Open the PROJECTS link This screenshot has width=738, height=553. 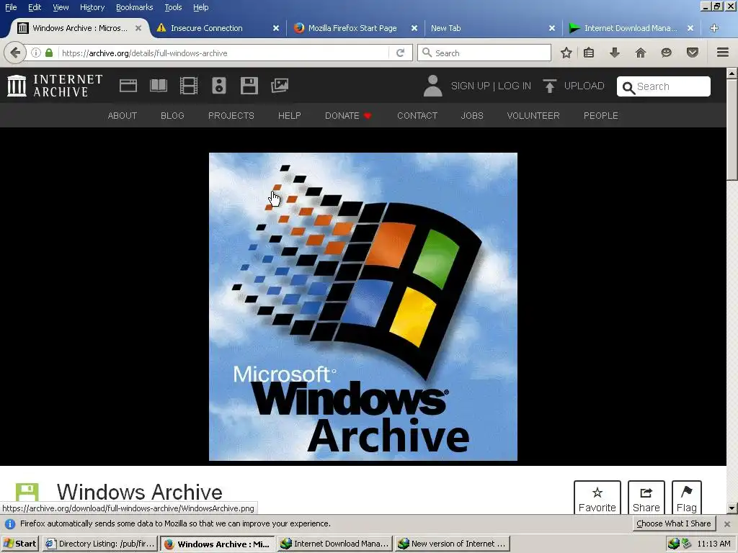click(x=231, y=116)
